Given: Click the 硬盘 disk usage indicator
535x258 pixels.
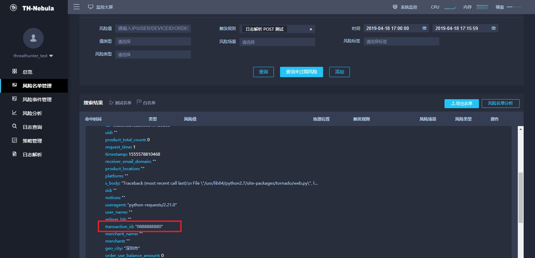Looking at the screenshot, I should tap(514, 7).
